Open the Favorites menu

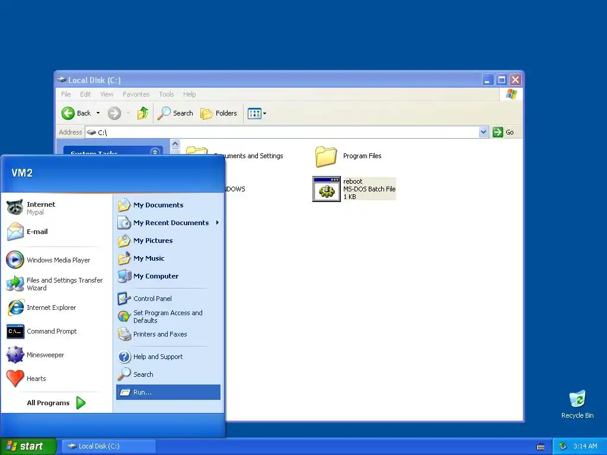136,94
